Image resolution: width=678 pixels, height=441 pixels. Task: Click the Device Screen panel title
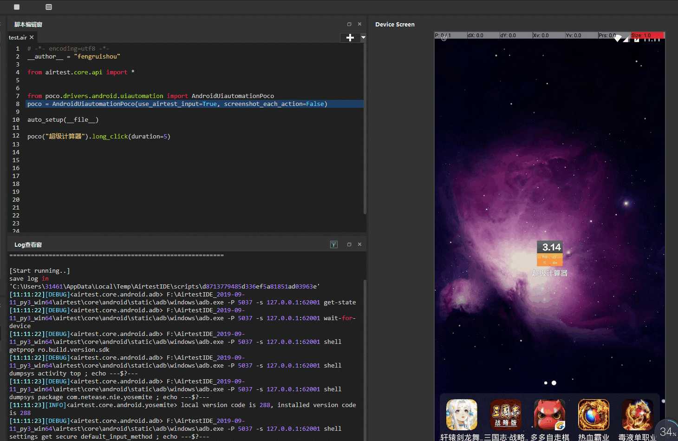pos(395,25)
